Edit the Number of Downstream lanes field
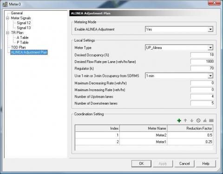The height and width of the screenshot is (174, 223). [203, 103]
